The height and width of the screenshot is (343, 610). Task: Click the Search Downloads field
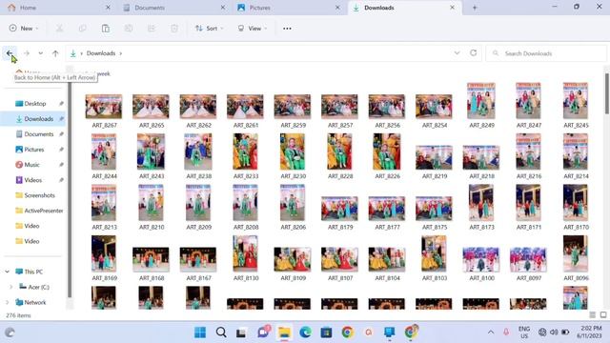546,53
